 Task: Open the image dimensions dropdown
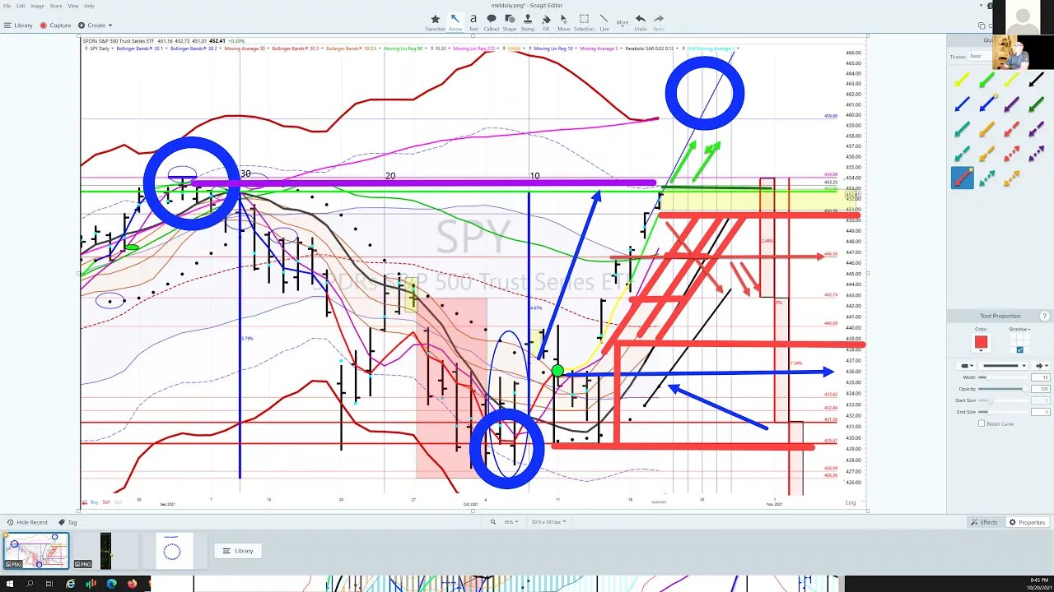pos(548,522)
